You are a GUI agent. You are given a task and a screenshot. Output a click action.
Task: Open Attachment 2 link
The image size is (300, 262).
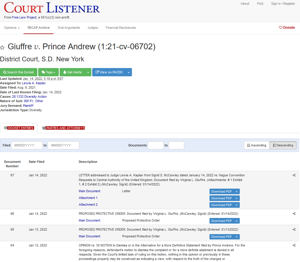tap(88, 204)
